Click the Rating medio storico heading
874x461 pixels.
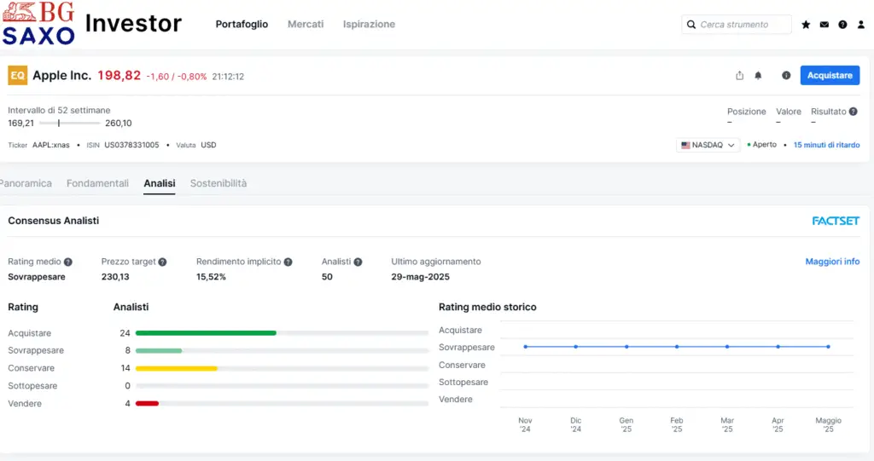coord(487,307)
